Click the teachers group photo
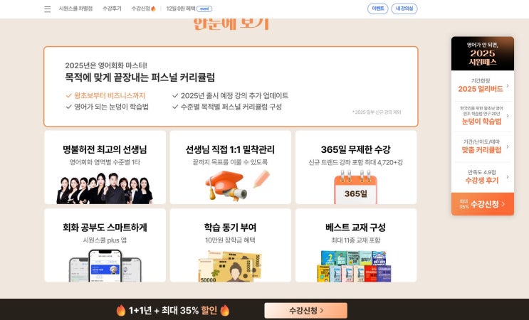529x320 pixels. (105, 188)
